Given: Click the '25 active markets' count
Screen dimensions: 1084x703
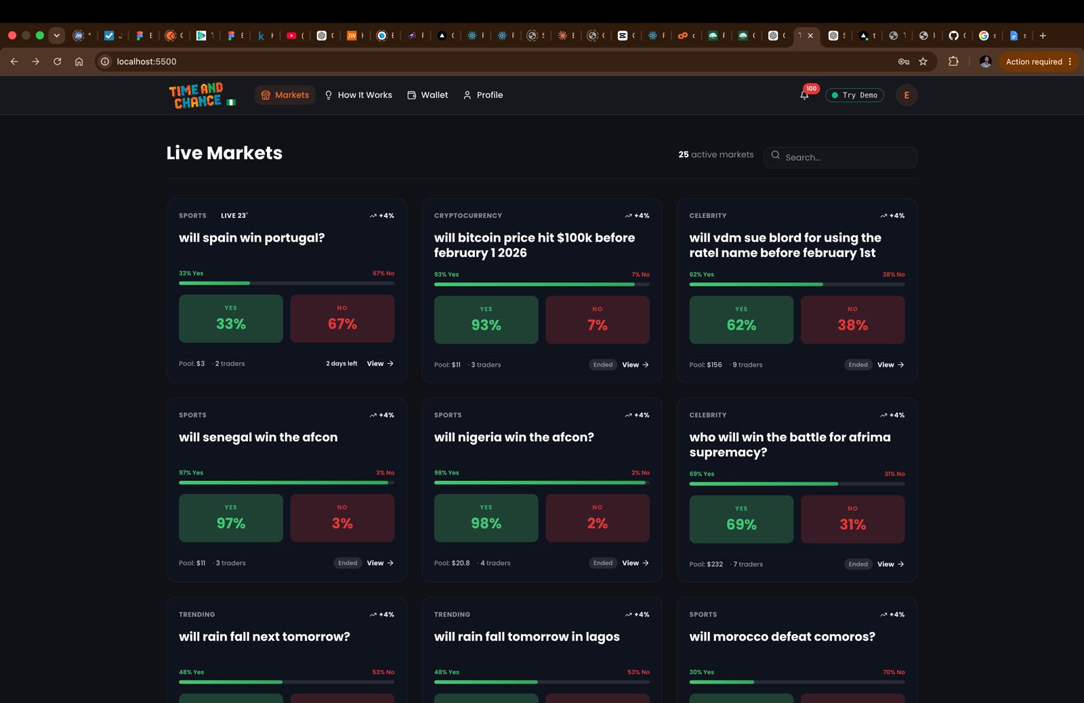Looking at the screenshot, I should click(716, 154).
